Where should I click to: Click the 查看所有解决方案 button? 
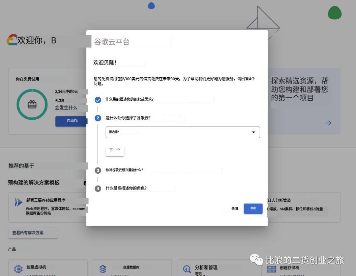pyautogui.click(x=33, y=233)
